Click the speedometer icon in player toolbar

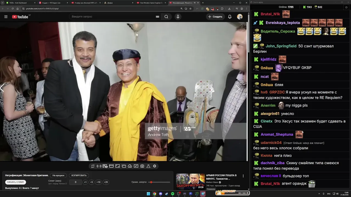pyautogui.click(x=130, y=166)
